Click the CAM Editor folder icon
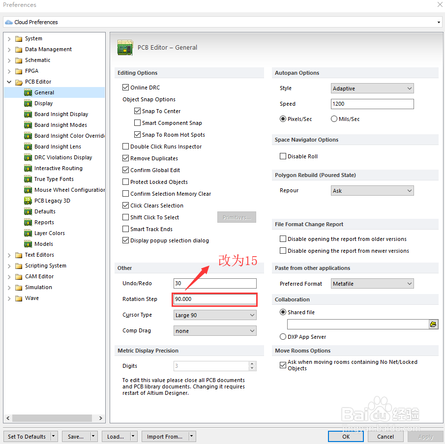445x444 pixels. click(x=19, y=277)
